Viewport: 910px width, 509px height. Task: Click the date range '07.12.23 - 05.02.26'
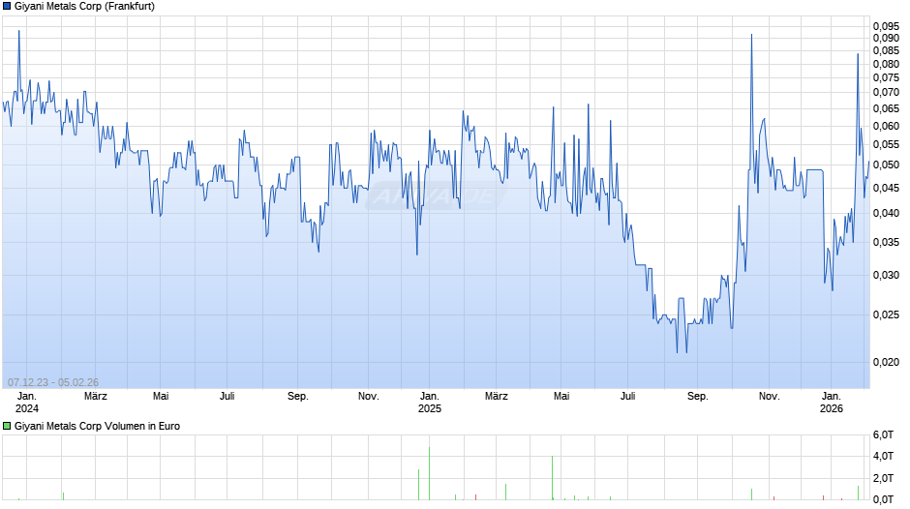pos(53,382)
